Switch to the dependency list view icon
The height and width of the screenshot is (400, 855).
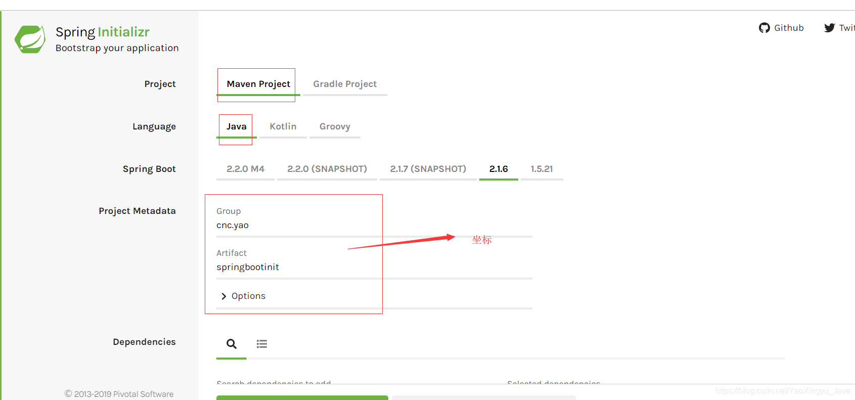pos(262,344)
